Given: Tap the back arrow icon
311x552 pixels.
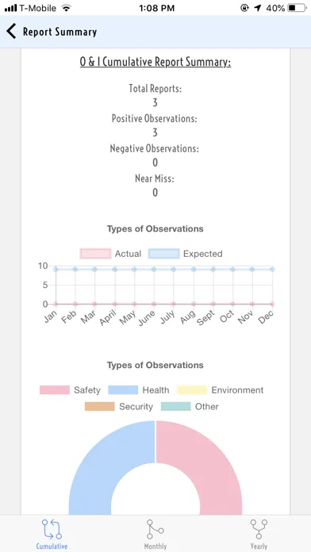Looking at the screenshot, I should [11, 32].
